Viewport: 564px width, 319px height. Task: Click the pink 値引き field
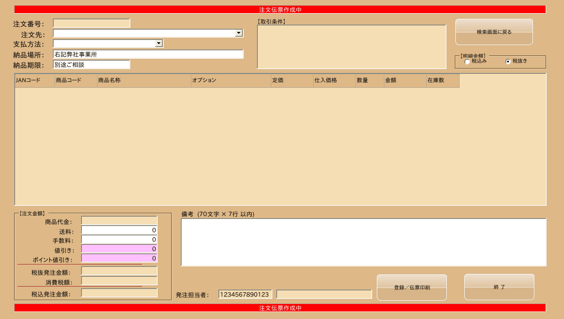(119, 249)
